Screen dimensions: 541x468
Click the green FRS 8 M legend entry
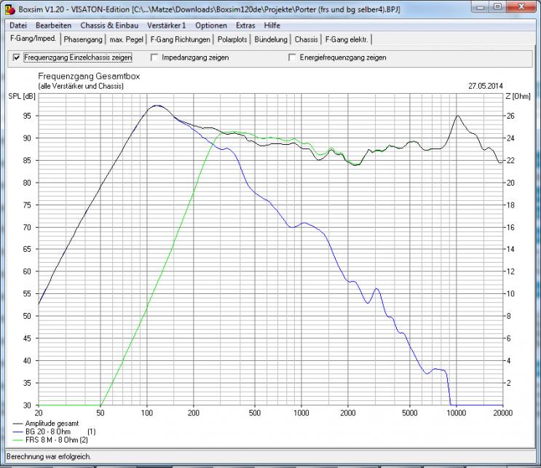[50, 440]
